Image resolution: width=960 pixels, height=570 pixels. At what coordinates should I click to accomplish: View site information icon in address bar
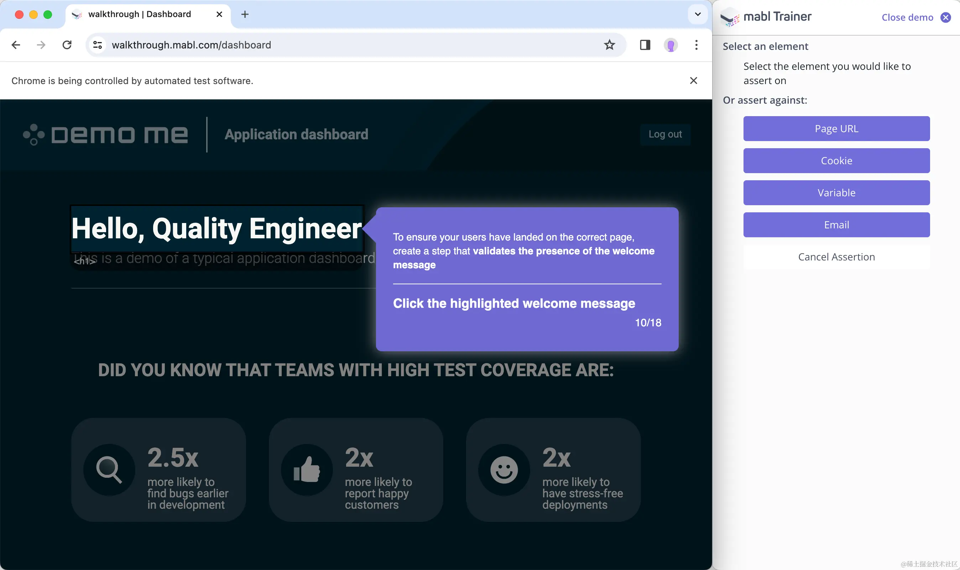pyautogui.click(x=98, y=45)
